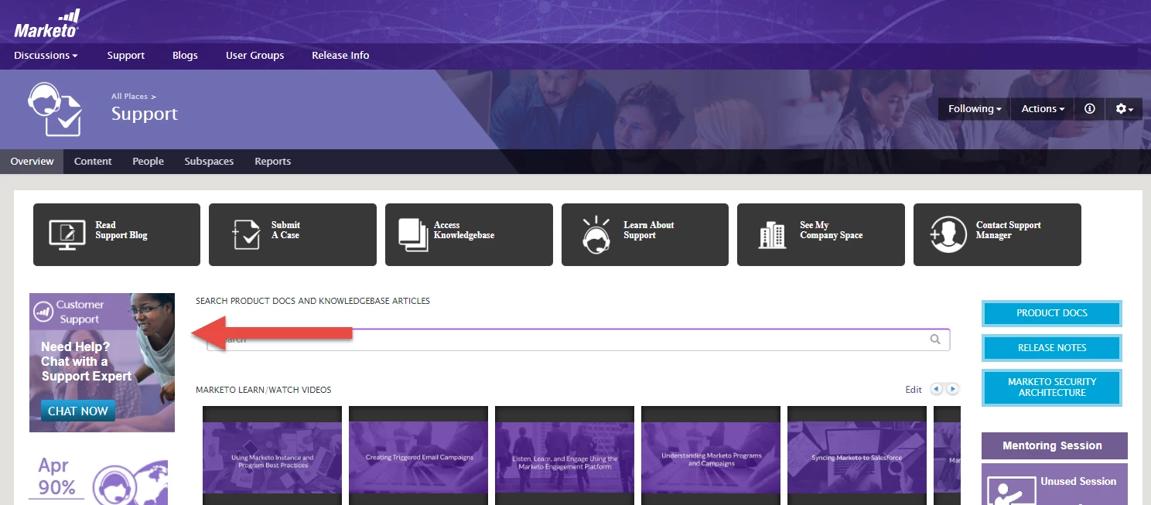This screenshot has width=1151, height=505.
Task: Expand the Following dropdown
Action: point(975,109)
